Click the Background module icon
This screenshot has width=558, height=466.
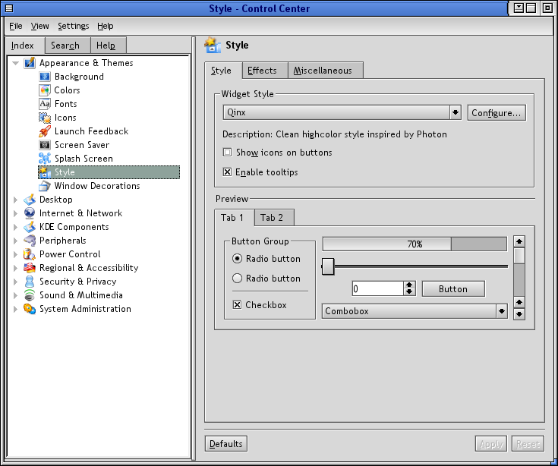(x=45, y=77)
